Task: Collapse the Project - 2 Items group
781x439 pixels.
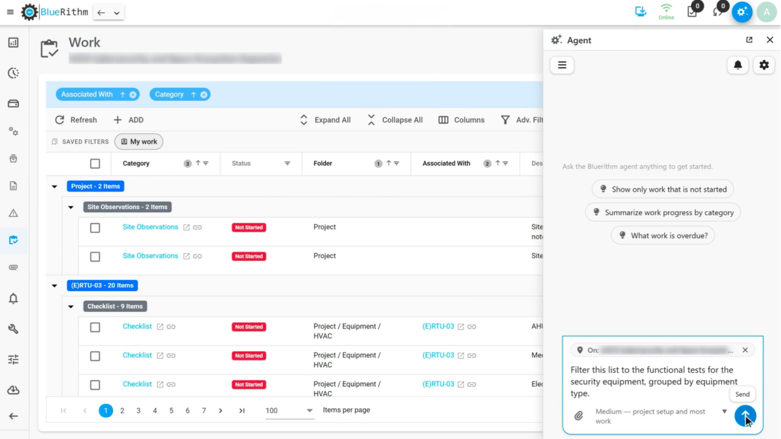Action: point(55,186)
